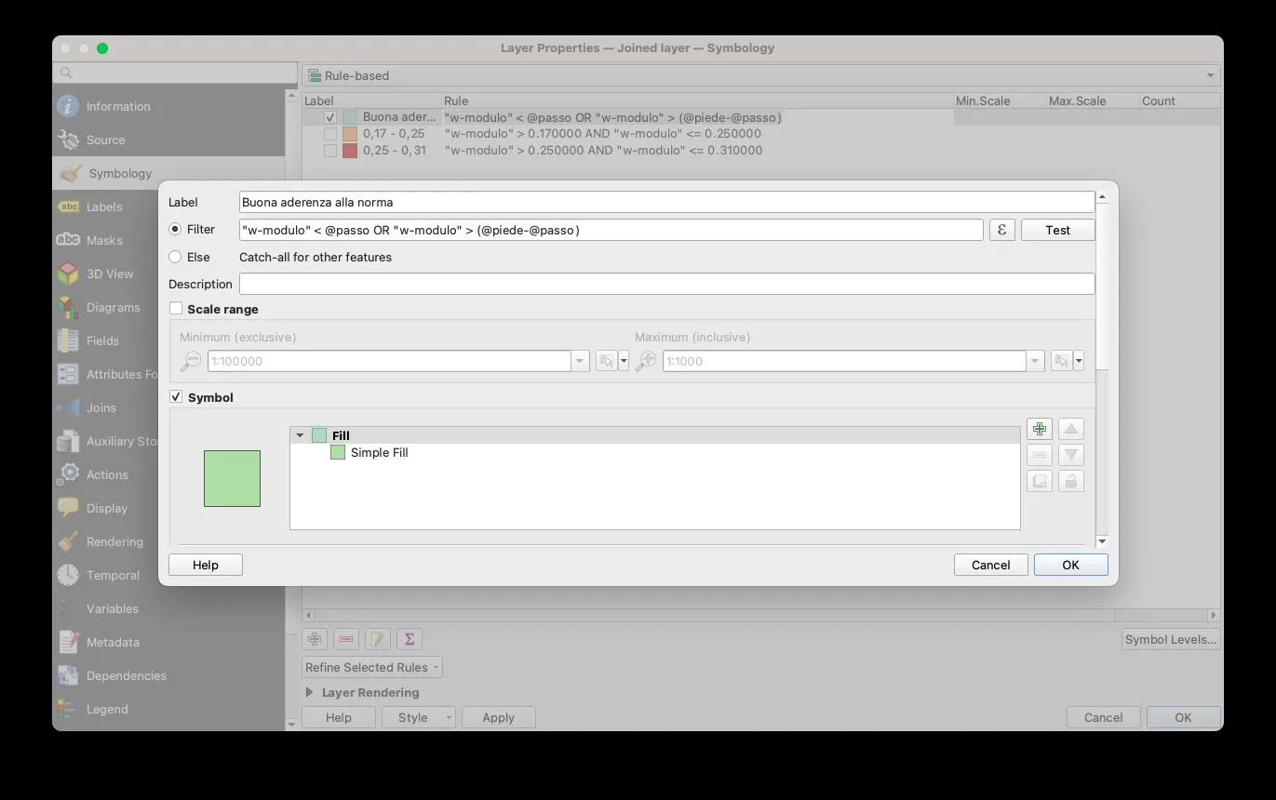Open the minimum scale dropdown
This screenshot has width=1276, height=800.
pos(581,361)
